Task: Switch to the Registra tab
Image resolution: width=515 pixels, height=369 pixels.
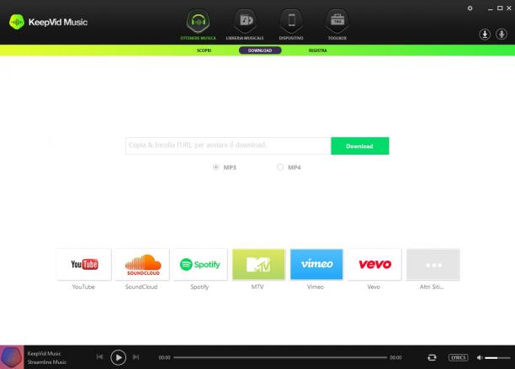Action: pos(317,50)
